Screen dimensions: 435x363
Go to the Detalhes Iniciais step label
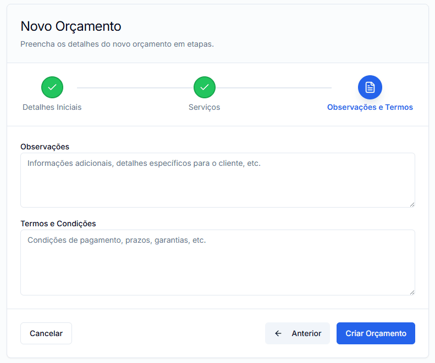point(52,107)
